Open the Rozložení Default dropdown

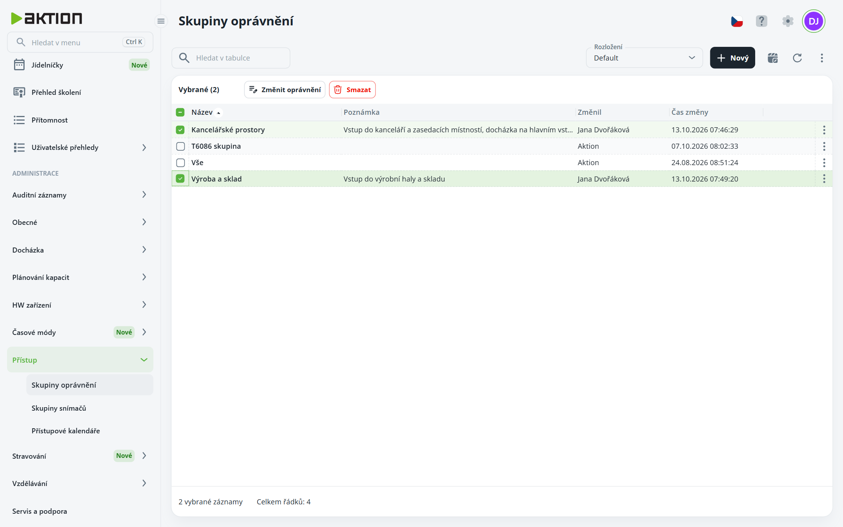[644, 58]
